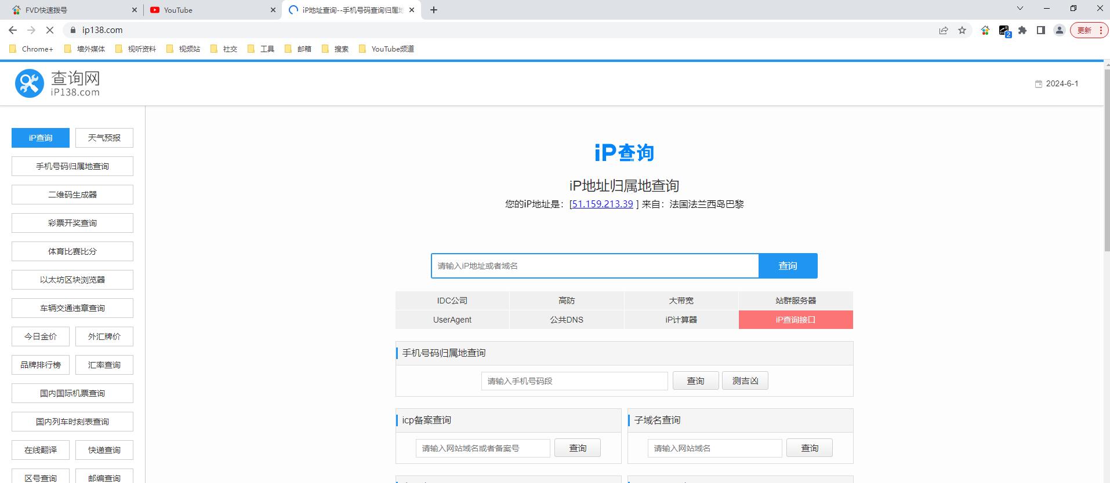This screenshot has width=1110, height=483.
Task: Open the 视频站 bookmarks folder
Action: (183, 49)
